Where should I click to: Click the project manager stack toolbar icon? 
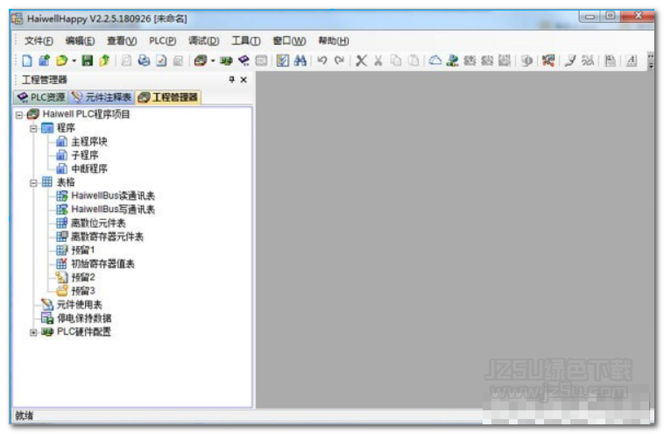[x=201, y=60]
